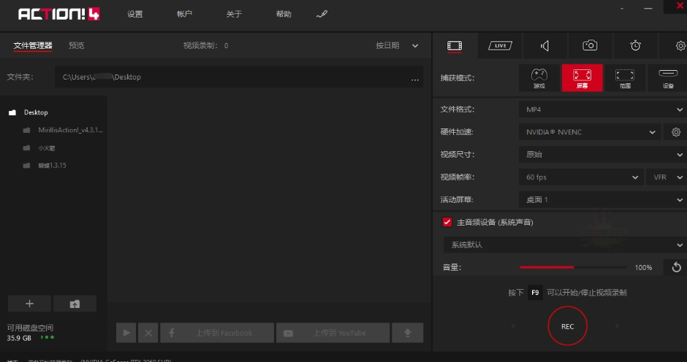Image resolution: width=687 pixels, height=362 pixels.
Task: Switch to the 预览 tab
Action: [x=76, y=45]
